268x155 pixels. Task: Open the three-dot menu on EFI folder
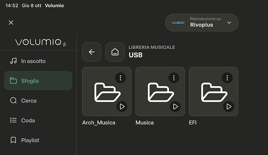227,78
